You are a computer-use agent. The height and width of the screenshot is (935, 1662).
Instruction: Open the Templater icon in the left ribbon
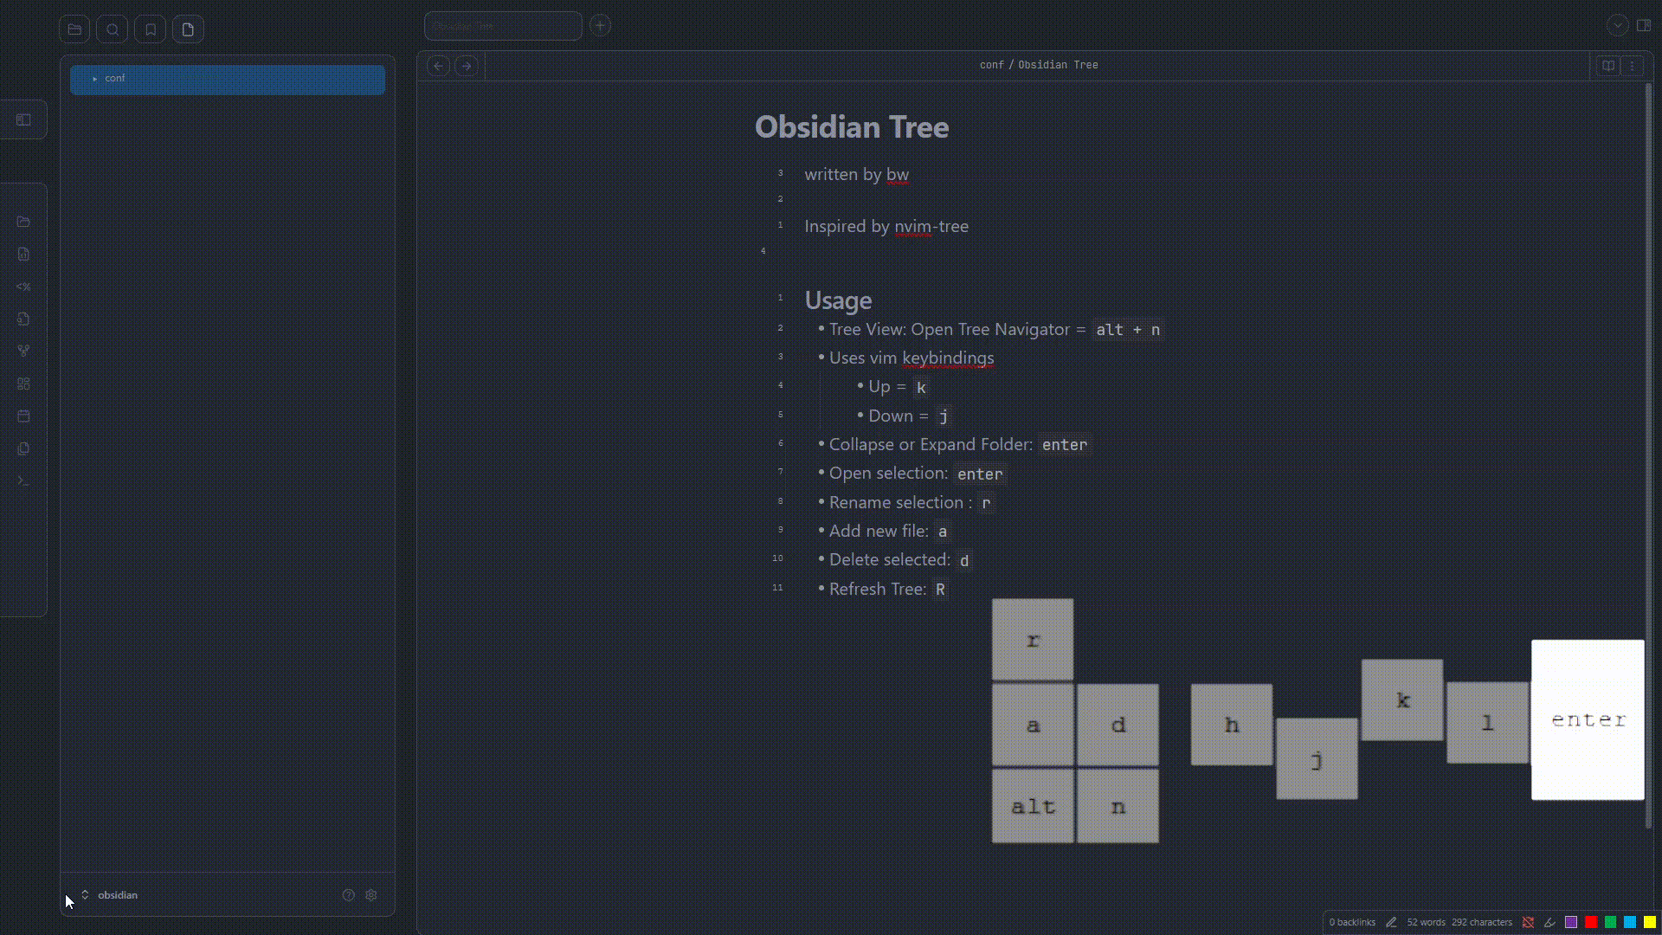[23, 287]
